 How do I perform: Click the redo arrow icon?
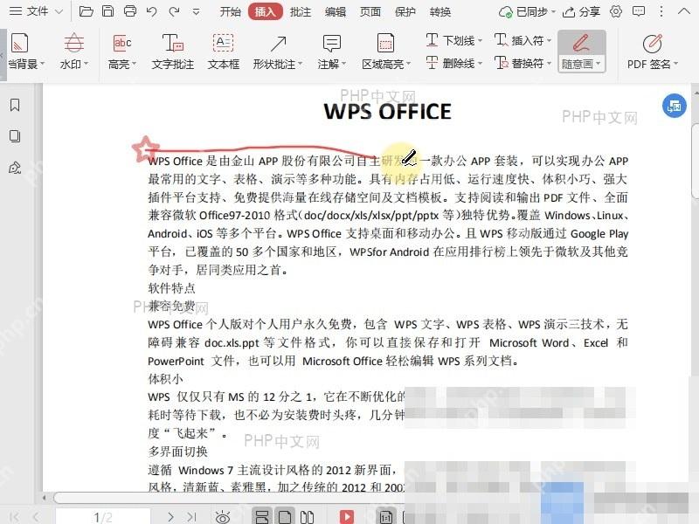(x=174, y=11)
